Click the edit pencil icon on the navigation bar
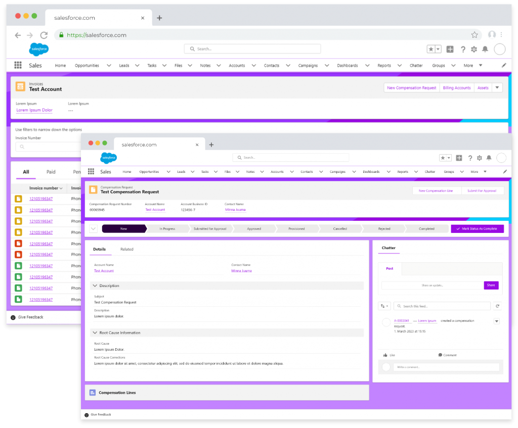Screen dimensions: 518x428 coord(504,171)
